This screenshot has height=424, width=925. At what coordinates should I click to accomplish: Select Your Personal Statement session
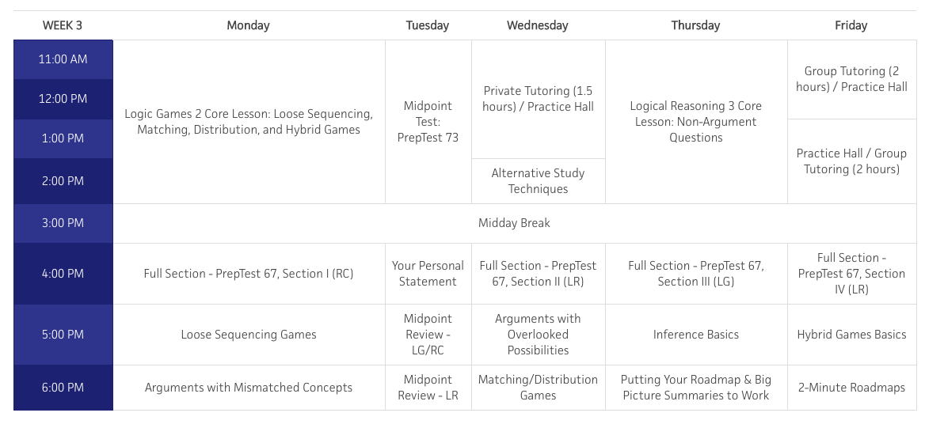click(428, 273)
